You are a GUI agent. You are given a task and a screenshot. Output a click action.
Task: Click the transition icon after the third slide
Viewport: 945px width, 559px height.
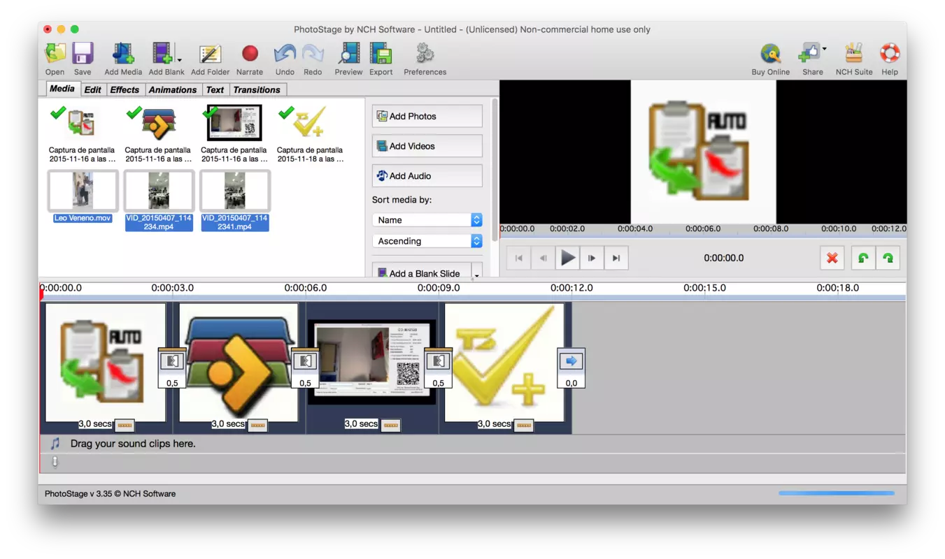pyautogui.click(x=438, y=361)
